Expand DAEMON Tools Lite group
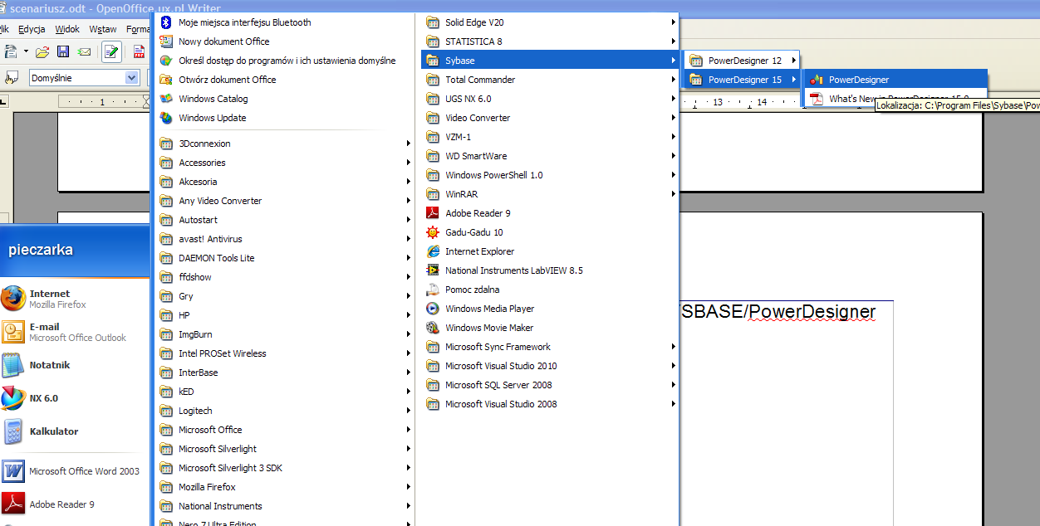This screenshot has width=1040, height=526. click(282, 258)
